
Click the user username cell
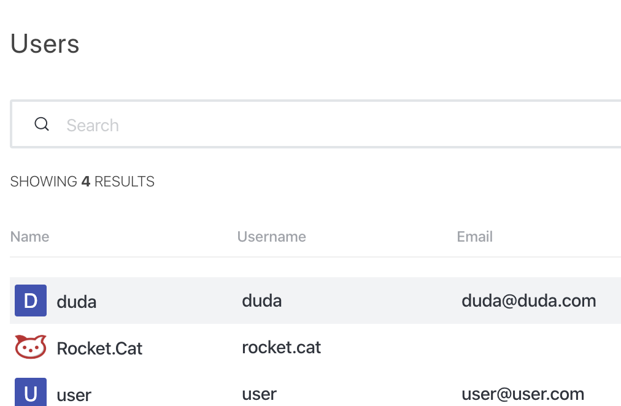pyautogui.click(x=260, y=394)
